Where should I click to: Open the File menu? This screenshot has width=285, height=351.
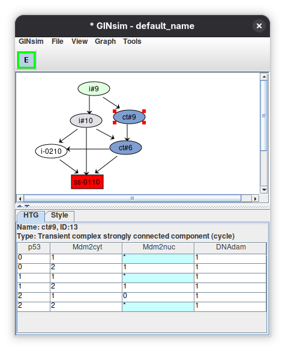pos(58,41)
